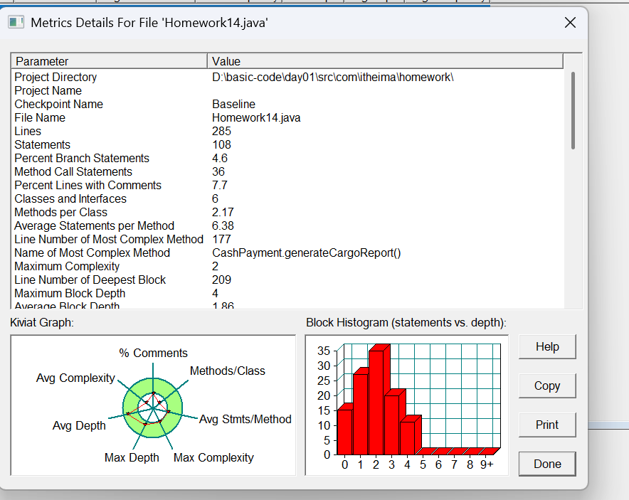Click the Avg Depth axis label

pos(79,425)
